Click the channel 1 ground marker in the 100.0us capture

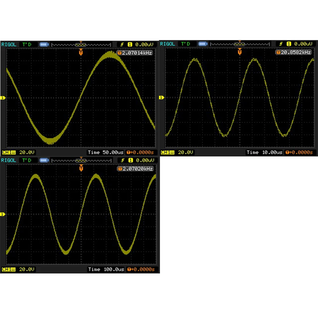tap(3, 214)
